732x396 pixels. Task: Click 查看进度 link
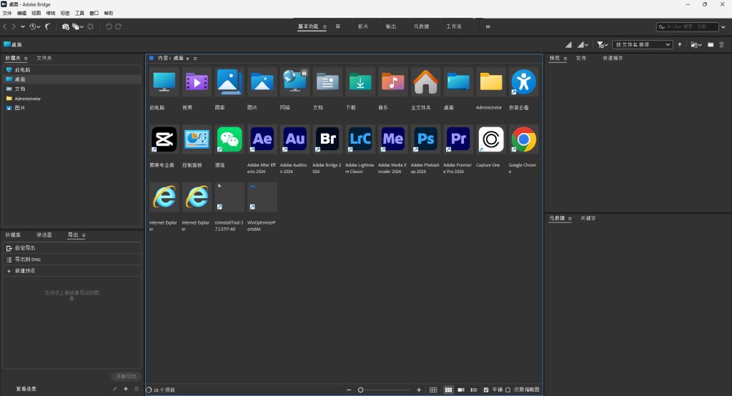pyautogui.click(x=26, y=389)
